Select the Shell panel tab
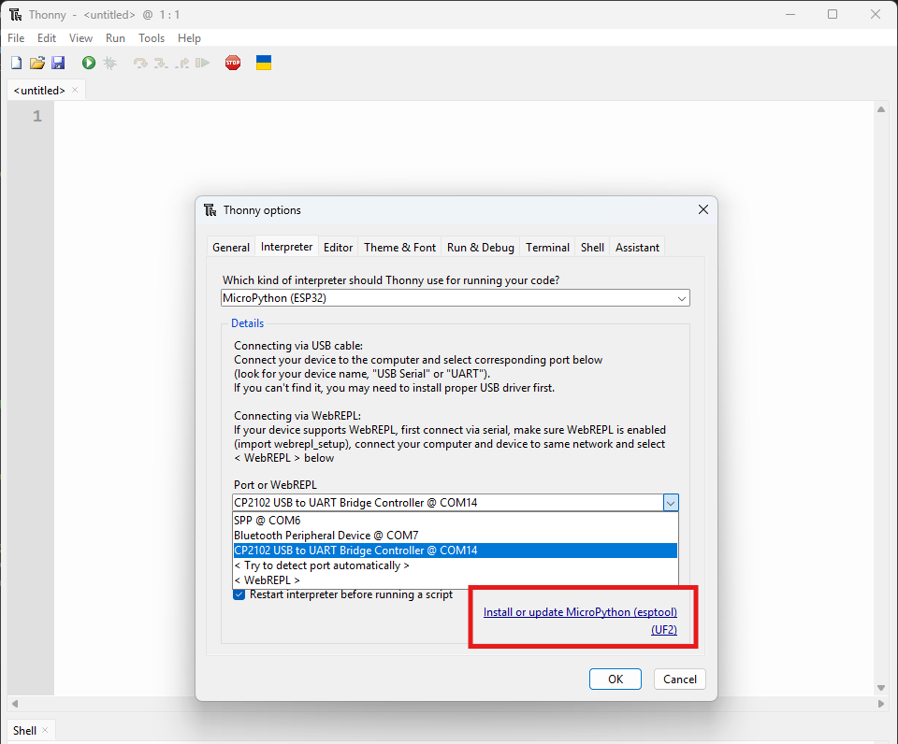 pos(24,730)
